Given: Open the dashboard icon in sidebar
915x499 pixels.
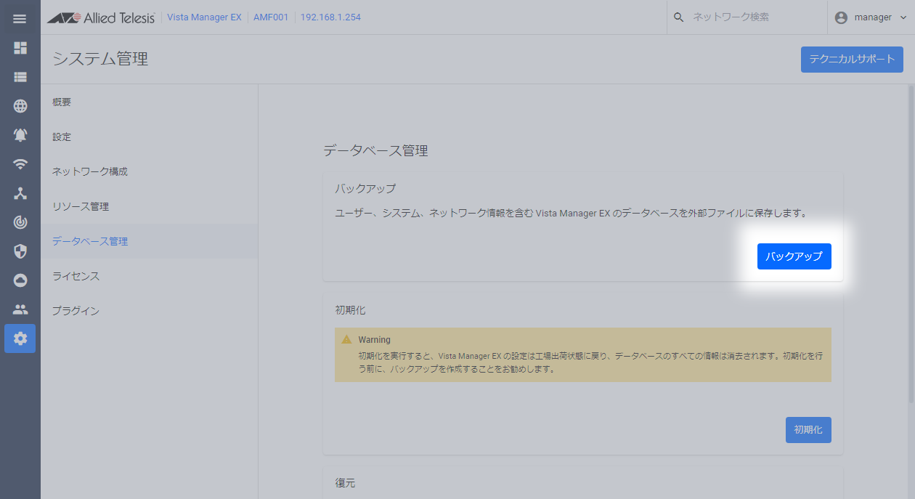Looking at the screenshot, I should [20, 48].
